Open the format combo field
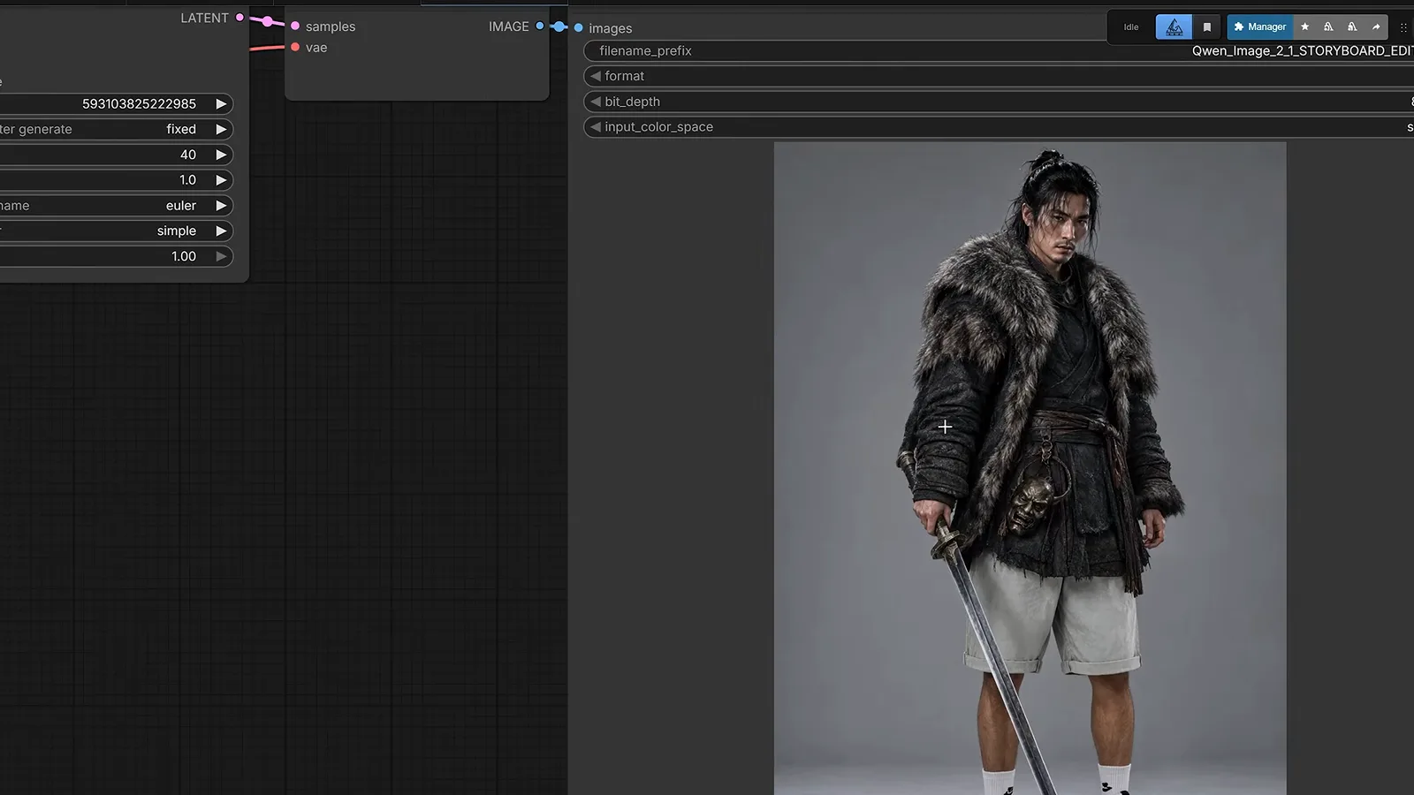The image size is (1414, 795). pyautogui.click(x=999, y=76)
